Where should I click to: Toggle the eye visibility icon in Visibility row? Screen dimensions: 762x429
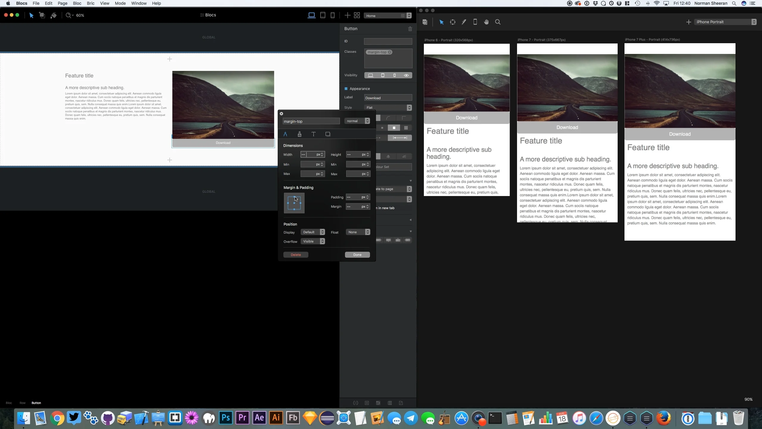(x=406, y=75)
